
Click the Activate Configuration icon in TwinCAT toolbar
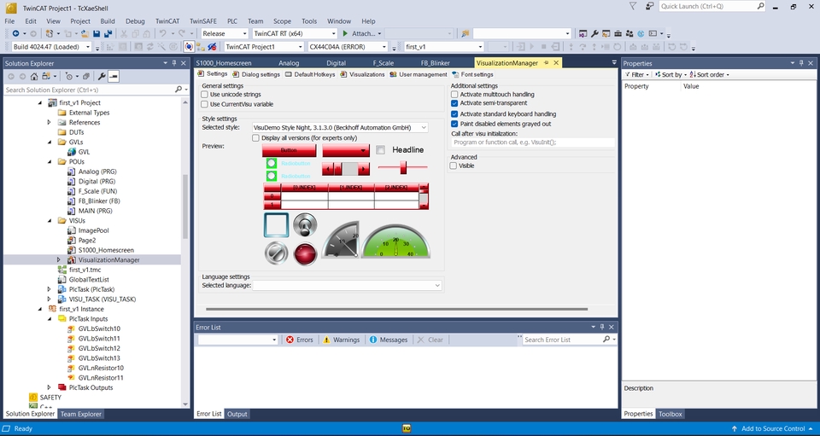pyautogui.click(x=112, y=47)
